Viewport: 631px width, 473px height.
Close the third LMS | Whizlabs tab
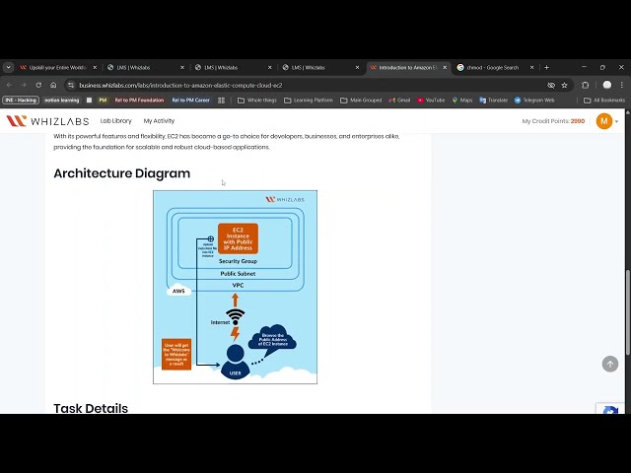[x=357, y=68]
